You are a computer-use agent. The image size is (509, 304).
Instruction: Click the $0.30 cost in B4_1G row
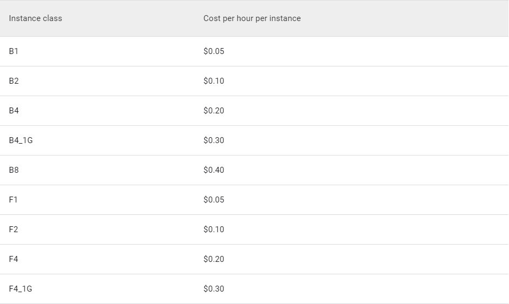click(213, 140)
